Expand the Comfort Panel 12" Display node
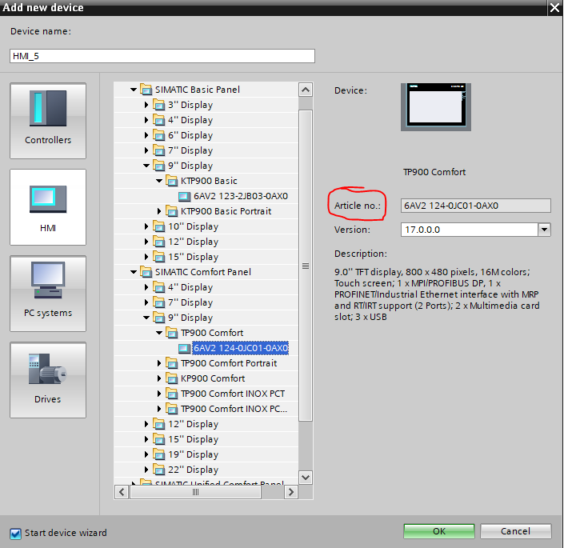Viewport: 564px width, 548px height. (x=146, y=424)
